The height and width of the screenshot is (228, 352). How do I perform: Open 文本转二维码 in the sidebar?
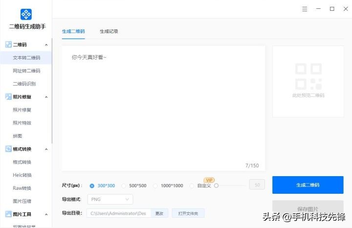tap(26, 58)
